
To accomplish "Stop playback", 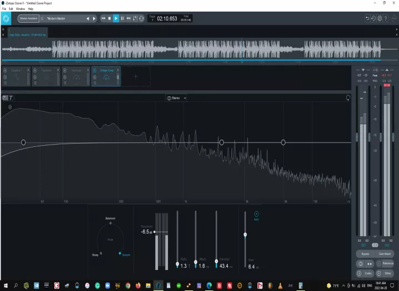I will (x=109, y=18).
